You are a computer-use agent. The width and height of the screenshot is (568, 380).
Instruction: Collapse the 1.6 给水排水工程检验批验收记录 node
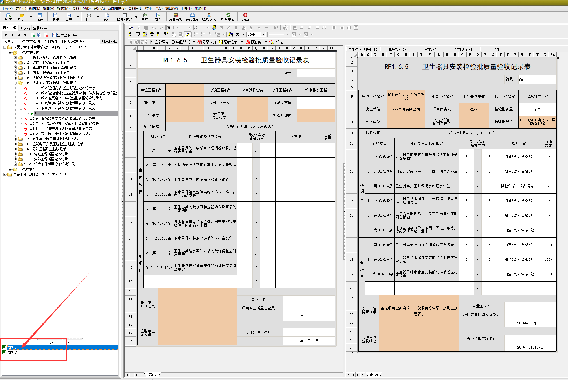click(16, 83)
